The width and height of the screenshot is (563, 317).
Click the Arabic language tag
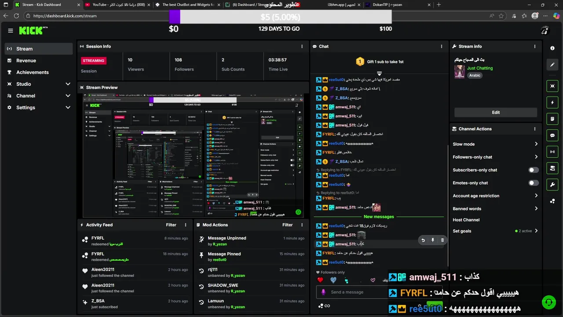coord(475,75)
